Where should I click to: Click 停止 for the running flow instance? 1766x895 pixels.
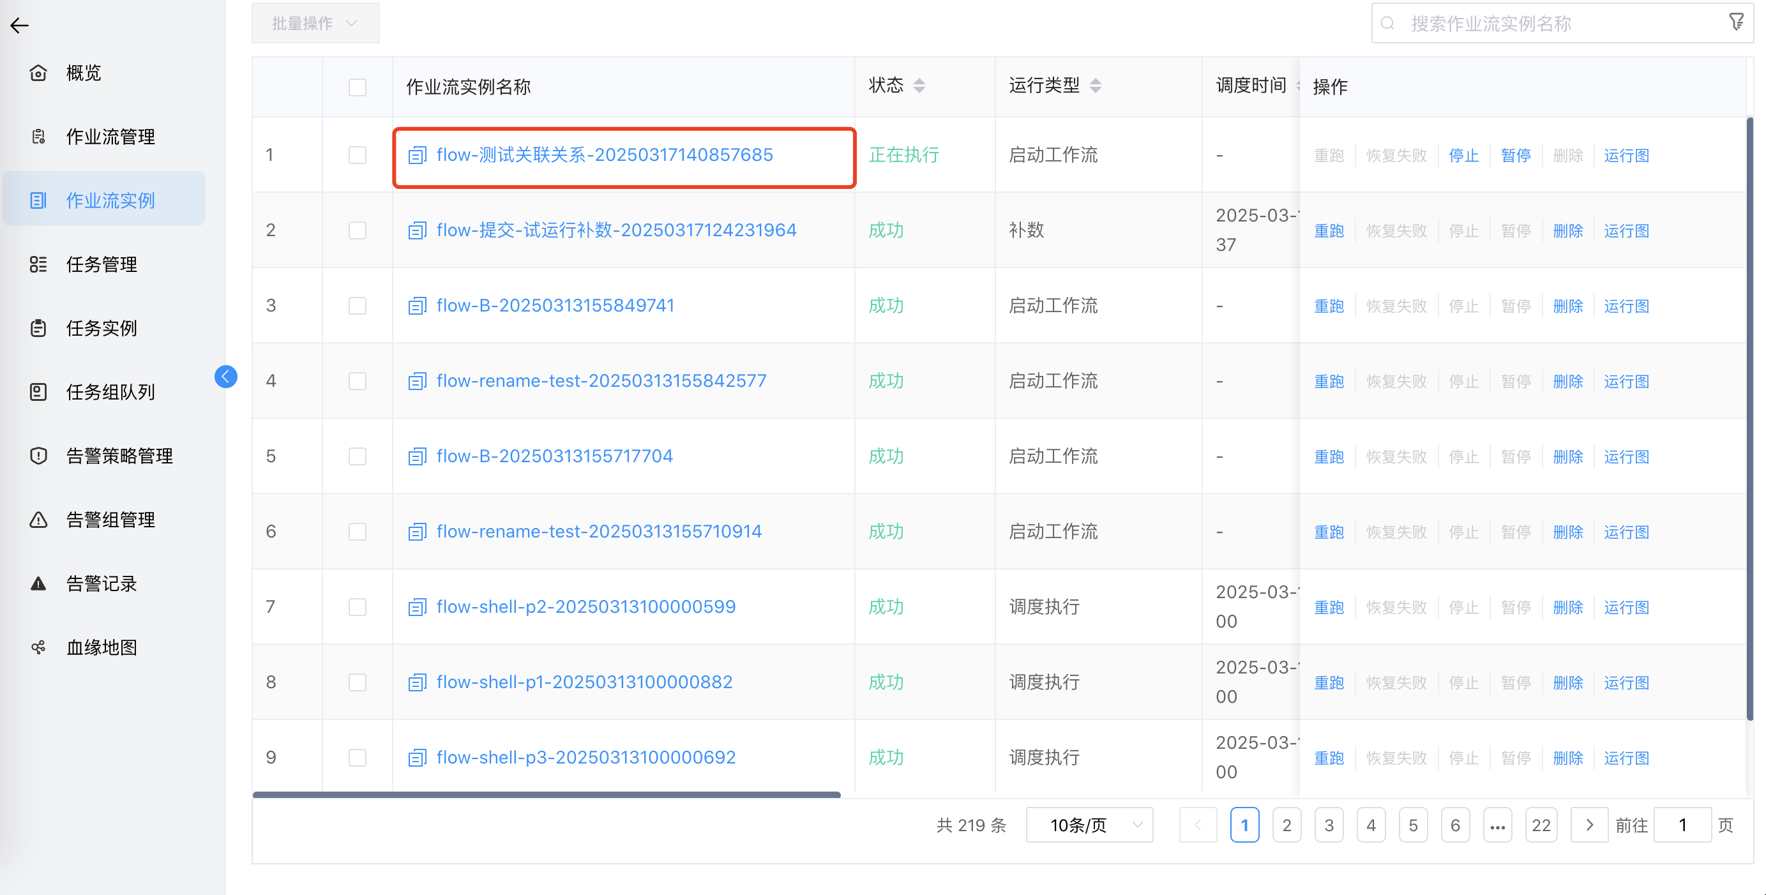(1463, 156)
